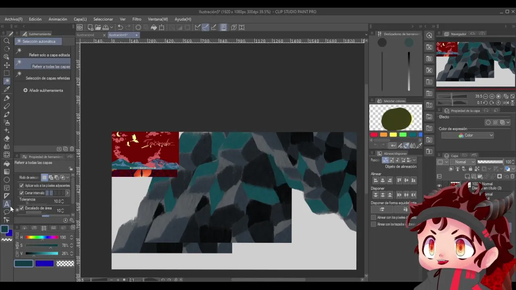
Task: Select the Text tool
Action: tap(6, 204)
